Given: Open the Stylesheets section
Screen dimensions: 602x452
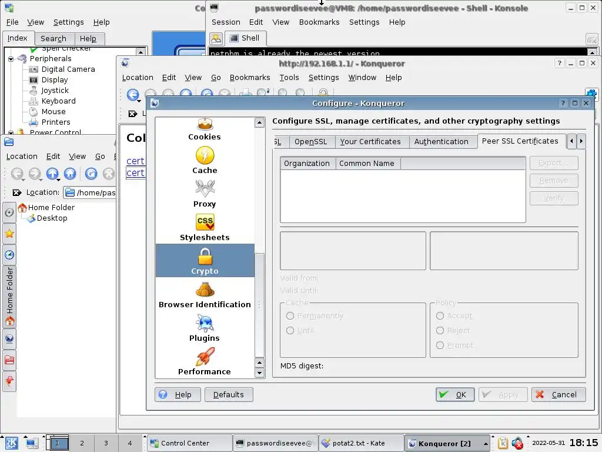Looking at the screenshot, I should coord(205,228).
